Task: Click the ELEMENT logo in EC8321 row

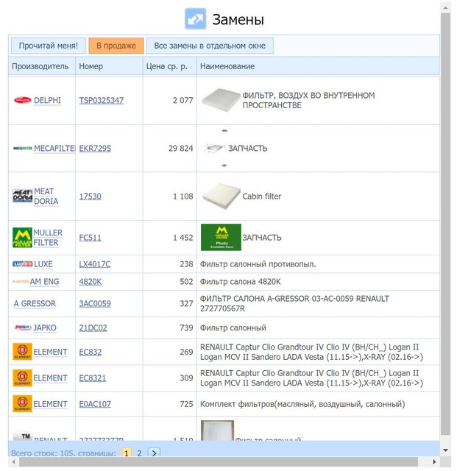Action: (22, 378)
